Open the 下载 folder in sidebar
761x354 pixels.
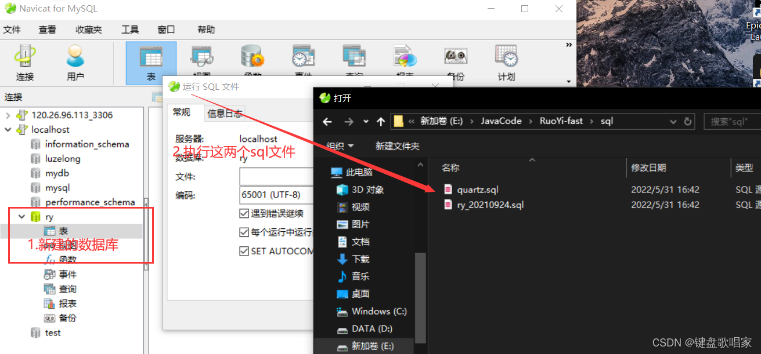point(353,259)
